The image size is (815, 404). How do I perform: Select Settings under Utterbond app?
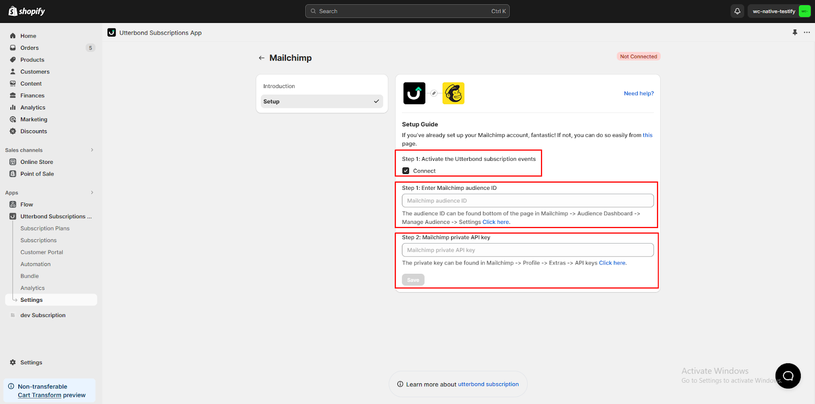51,300
